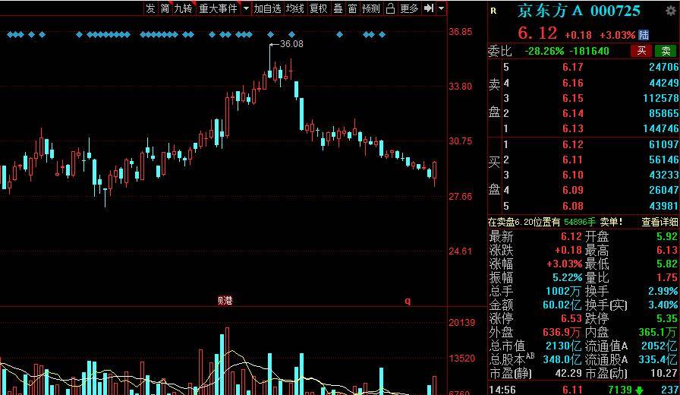Open settings gear beside stock code
680x395 pixels.
pyautogui.click(x=671, y=11)
